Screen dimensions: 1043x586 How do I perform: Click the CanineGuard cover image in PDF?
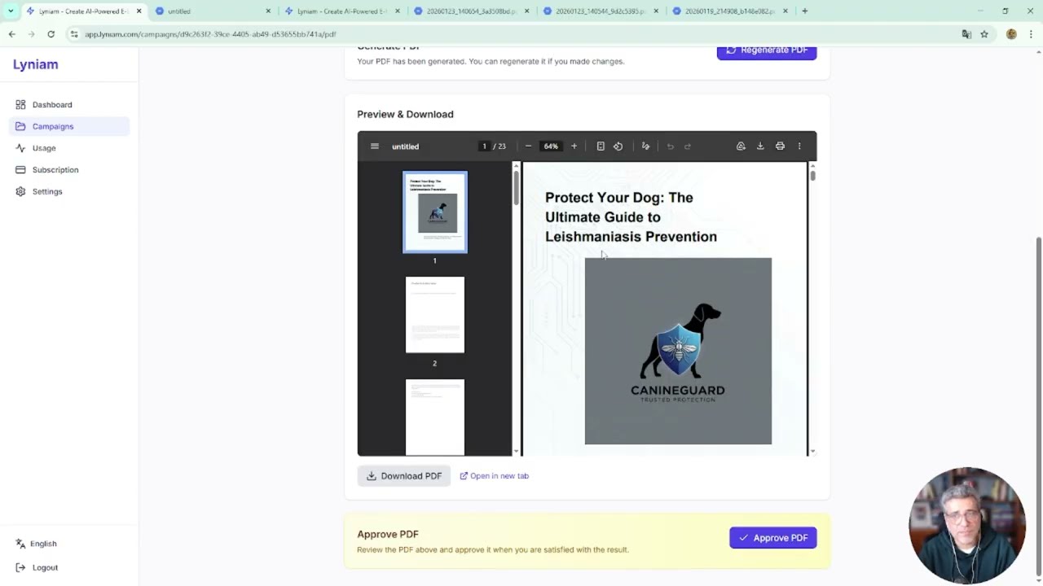(678, 352)
